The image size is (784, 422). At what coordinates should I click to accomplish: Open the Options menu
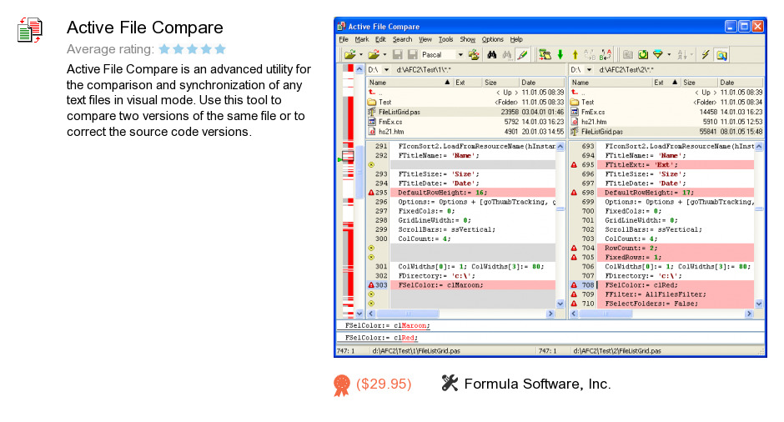492,39
